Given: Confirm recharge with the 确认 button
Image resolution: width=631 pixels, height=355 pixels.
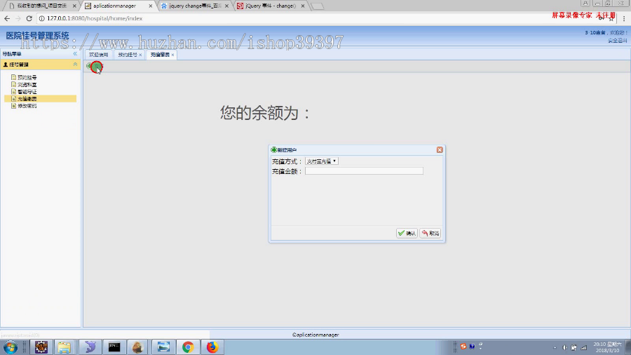Looking at the screenshot, I should pos(407,233).
